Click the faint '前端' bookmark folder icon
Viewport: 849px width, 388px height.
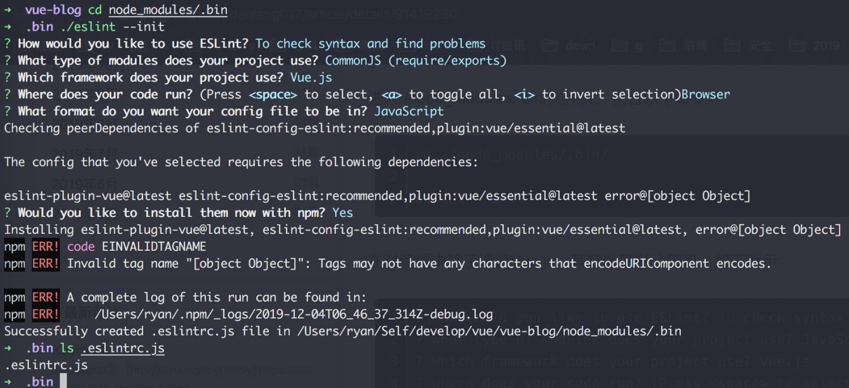pyautogui.click(x=667, y=45)
